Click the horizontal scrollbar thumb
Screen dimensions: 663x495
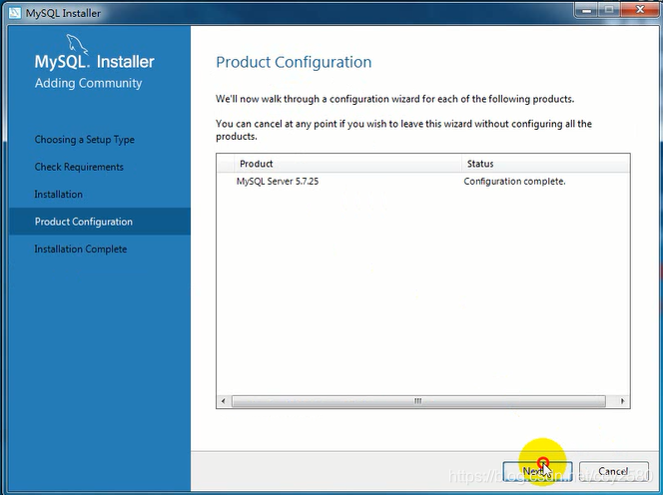click(x=418, y=401)
